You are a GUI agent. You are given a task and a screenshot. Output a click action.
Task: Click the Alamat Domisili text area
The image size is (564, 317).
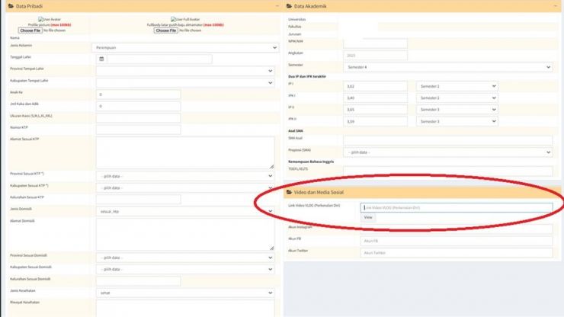tap(185, 234)
